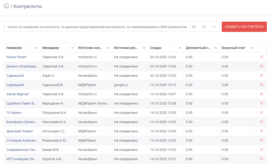Viewport: 271px width, 165px height.
Task: Click the refresh search icon
Action: point(204,27)
